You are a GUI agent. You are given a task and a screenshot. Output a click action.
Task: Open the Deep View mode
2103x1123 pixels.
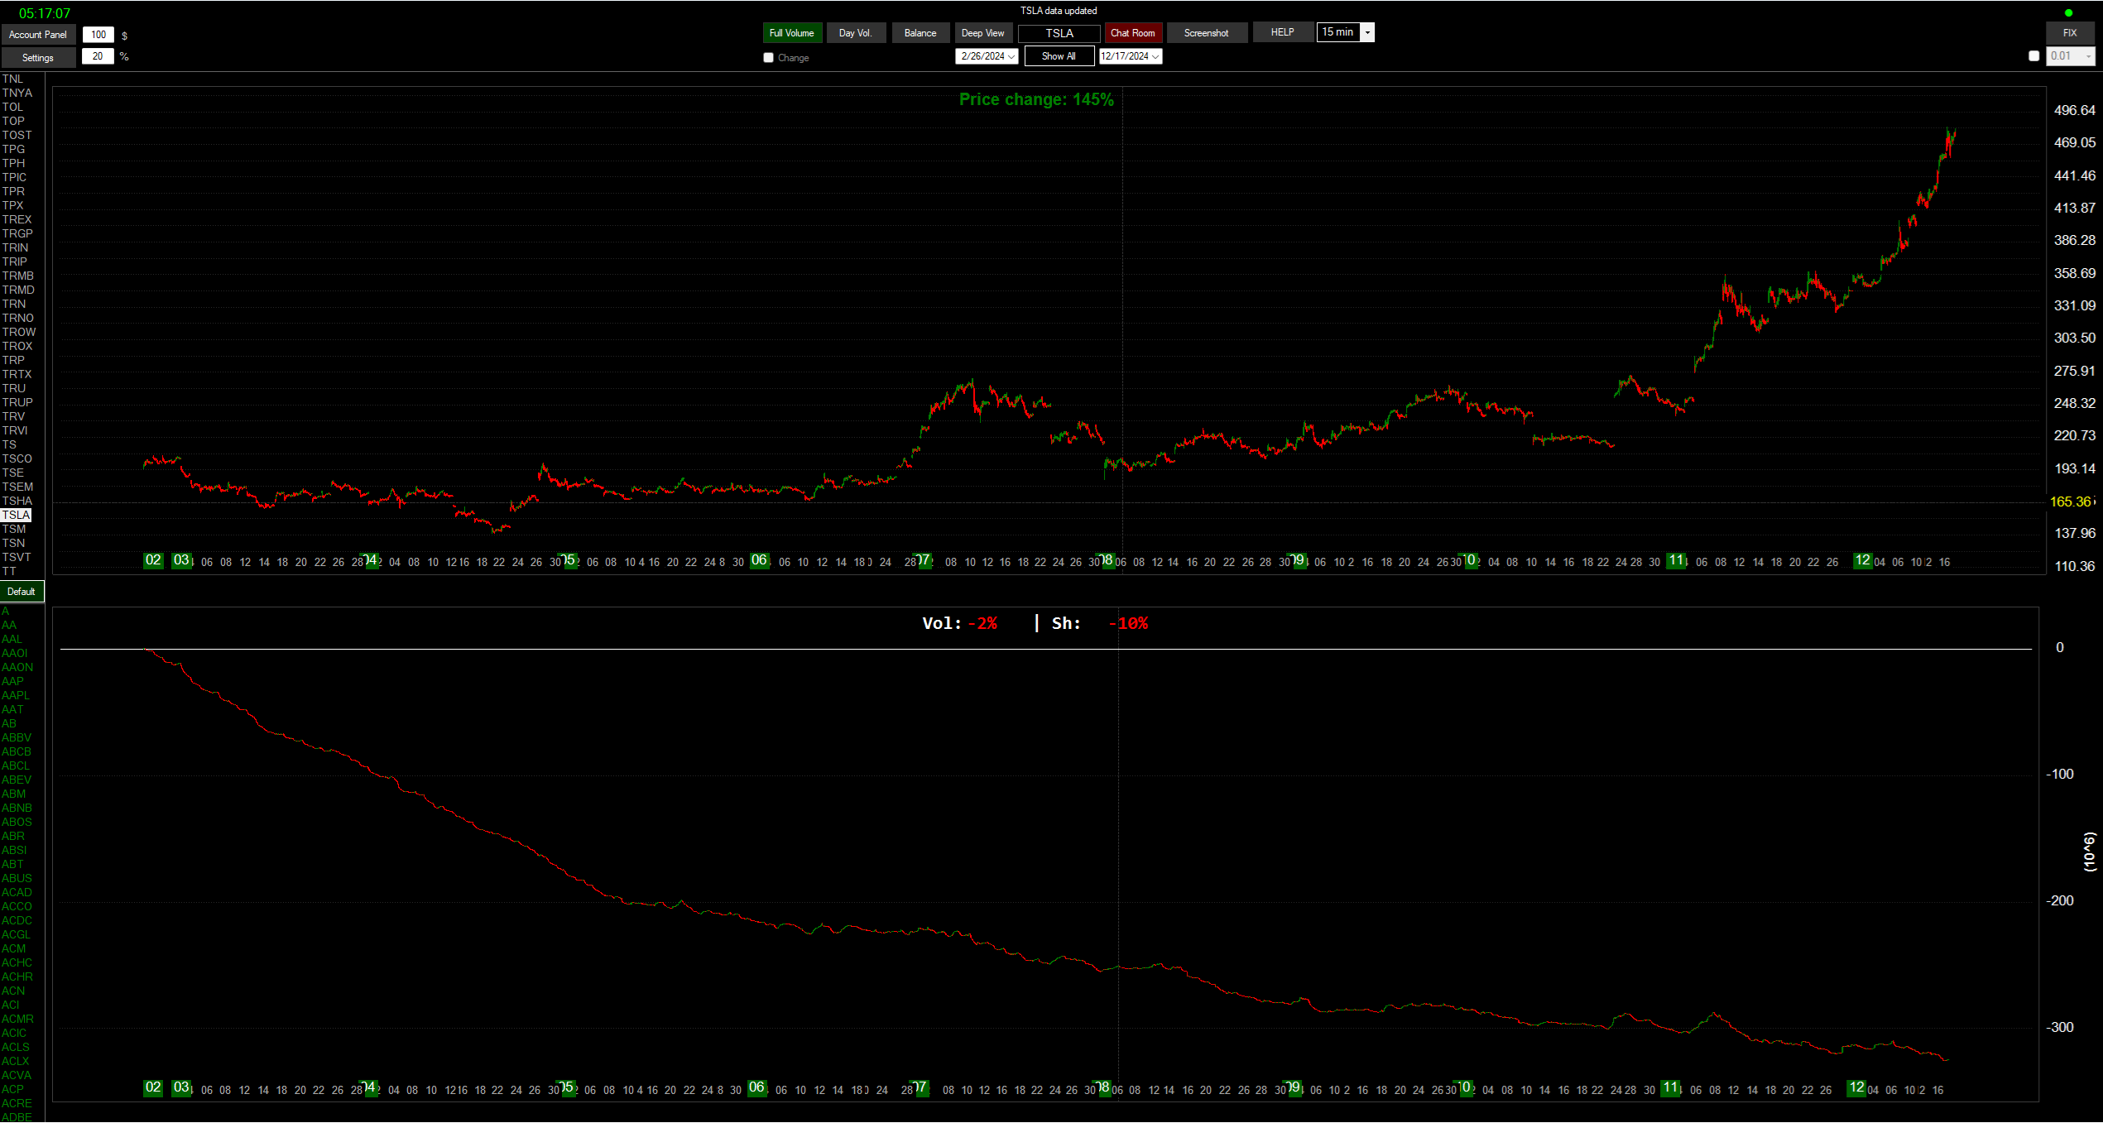click(x=983, y=33)
